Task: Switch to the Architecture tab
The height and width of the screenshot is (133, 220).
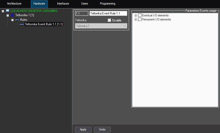Action: 14,4
